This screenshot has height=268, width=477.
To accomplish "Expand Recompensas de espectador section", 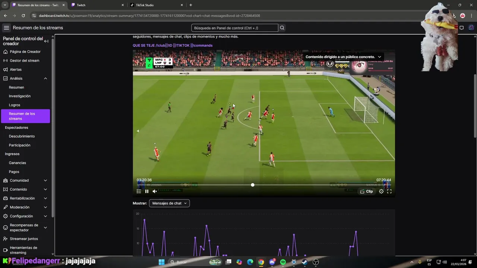I will point(45,227).
